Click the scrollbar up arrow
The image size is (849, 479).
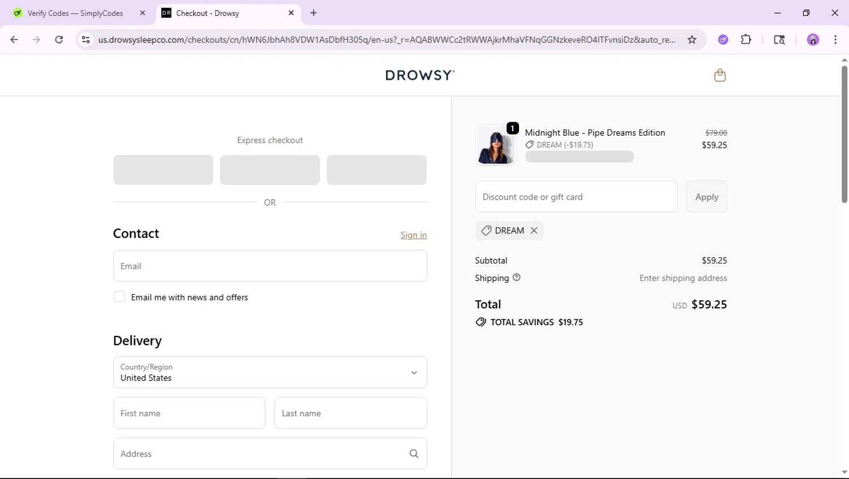coord(844,59)
